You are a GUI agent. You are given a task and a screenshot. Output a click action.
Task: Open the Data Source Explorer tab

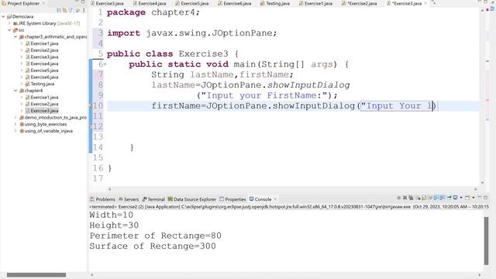(191, 199)
